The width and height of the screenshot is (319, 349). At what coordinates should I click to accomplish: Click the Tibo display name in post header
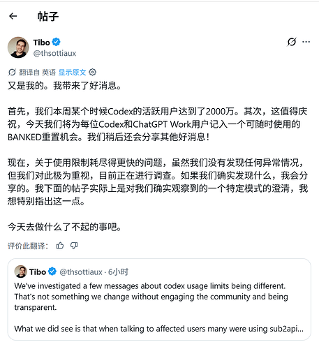pyautogui.click(x=42, y=43)
